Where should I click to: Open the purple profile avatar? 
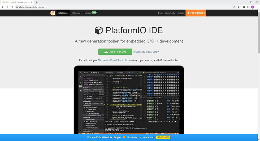253,7
